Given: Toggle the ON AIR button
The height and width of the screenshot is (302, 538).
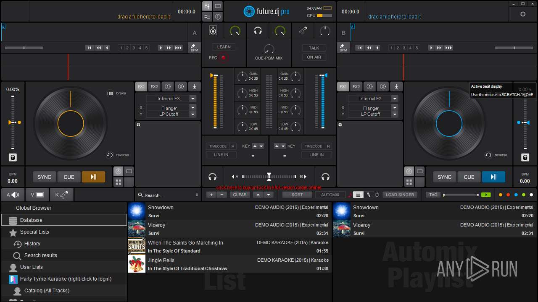Looking at the screenshot, I should (x=314, y=57).
